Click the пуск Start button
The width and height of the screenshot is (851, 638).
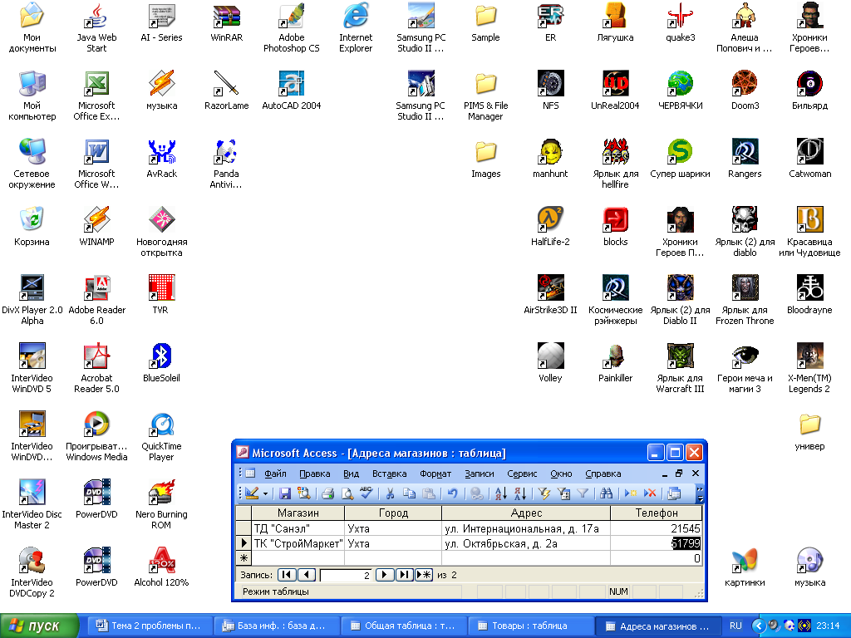coord(40,626)
